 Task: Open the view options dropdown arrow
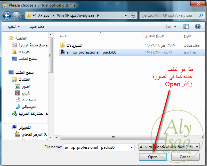pos(175,26)
